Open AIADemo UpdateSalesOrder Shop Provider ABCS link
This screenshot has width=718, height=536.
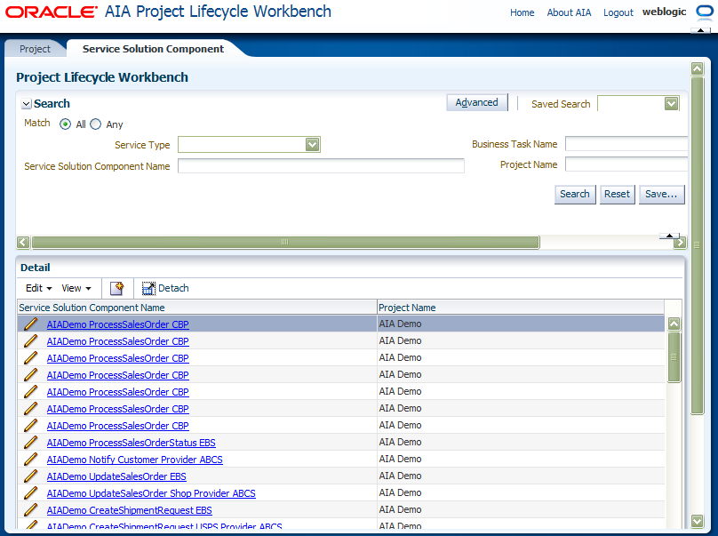(x=151, y=493)
